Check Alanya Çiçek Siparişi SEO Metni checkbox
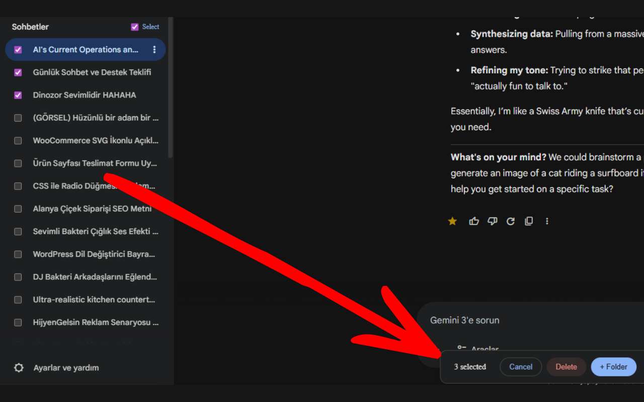Screen dimensions: 644x402 pyautogui.click(x=18, y=209)
